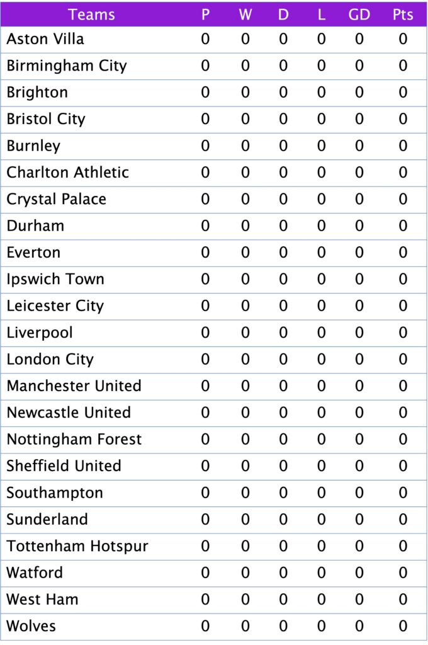428x645 pixels.
Task: Select Birmingham City in the table
Action: (x=67, y=66)
